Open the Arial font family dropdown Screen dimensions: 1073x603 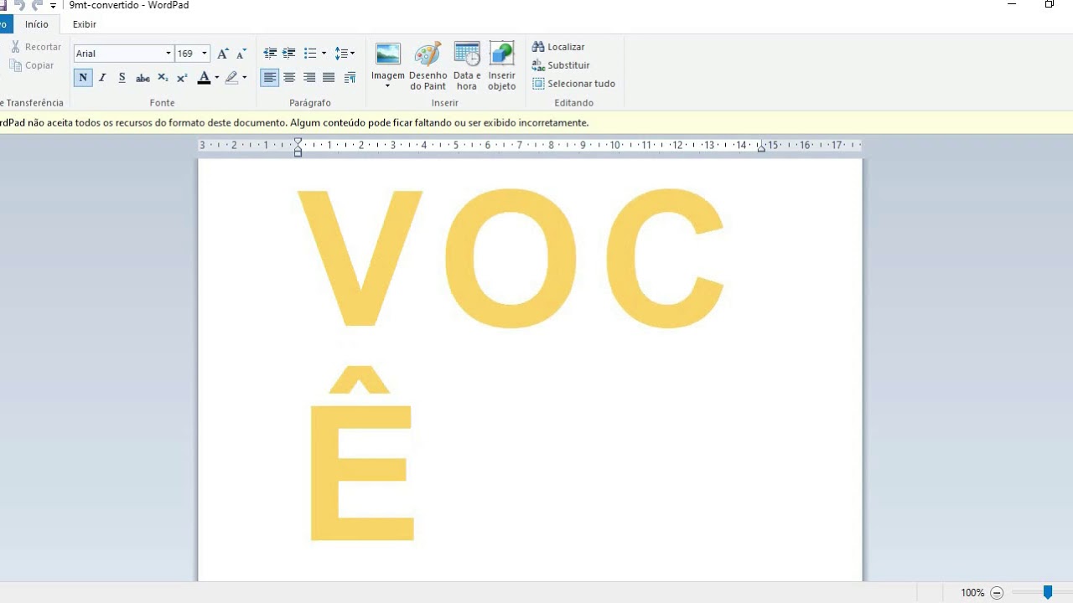pyautogui.click(x=168, y=54)
